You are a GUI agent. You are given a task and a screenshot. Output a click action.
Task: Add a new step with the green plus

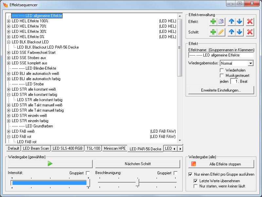click(213, 32)
